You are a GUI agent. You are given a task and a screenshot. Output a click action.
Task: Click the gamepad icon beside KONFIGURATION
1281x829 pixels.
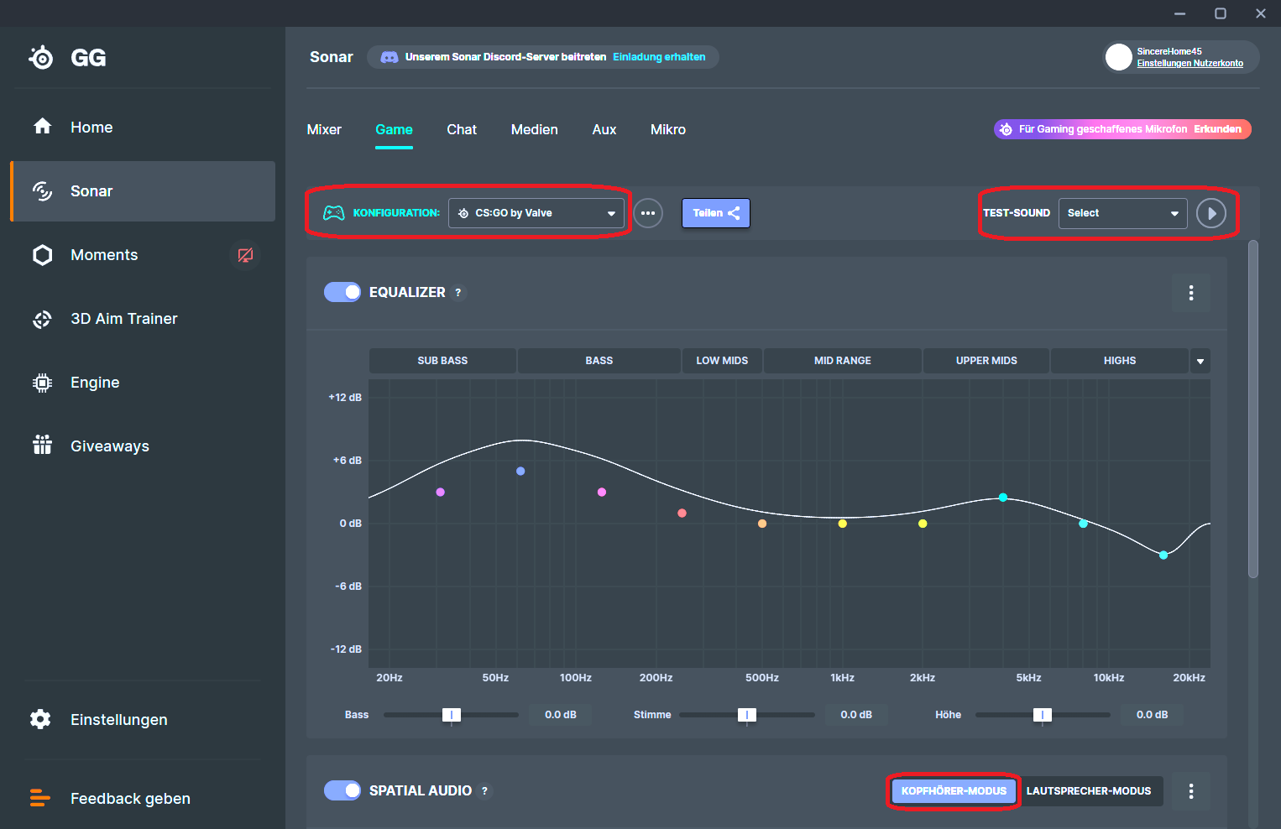(334, 213)
